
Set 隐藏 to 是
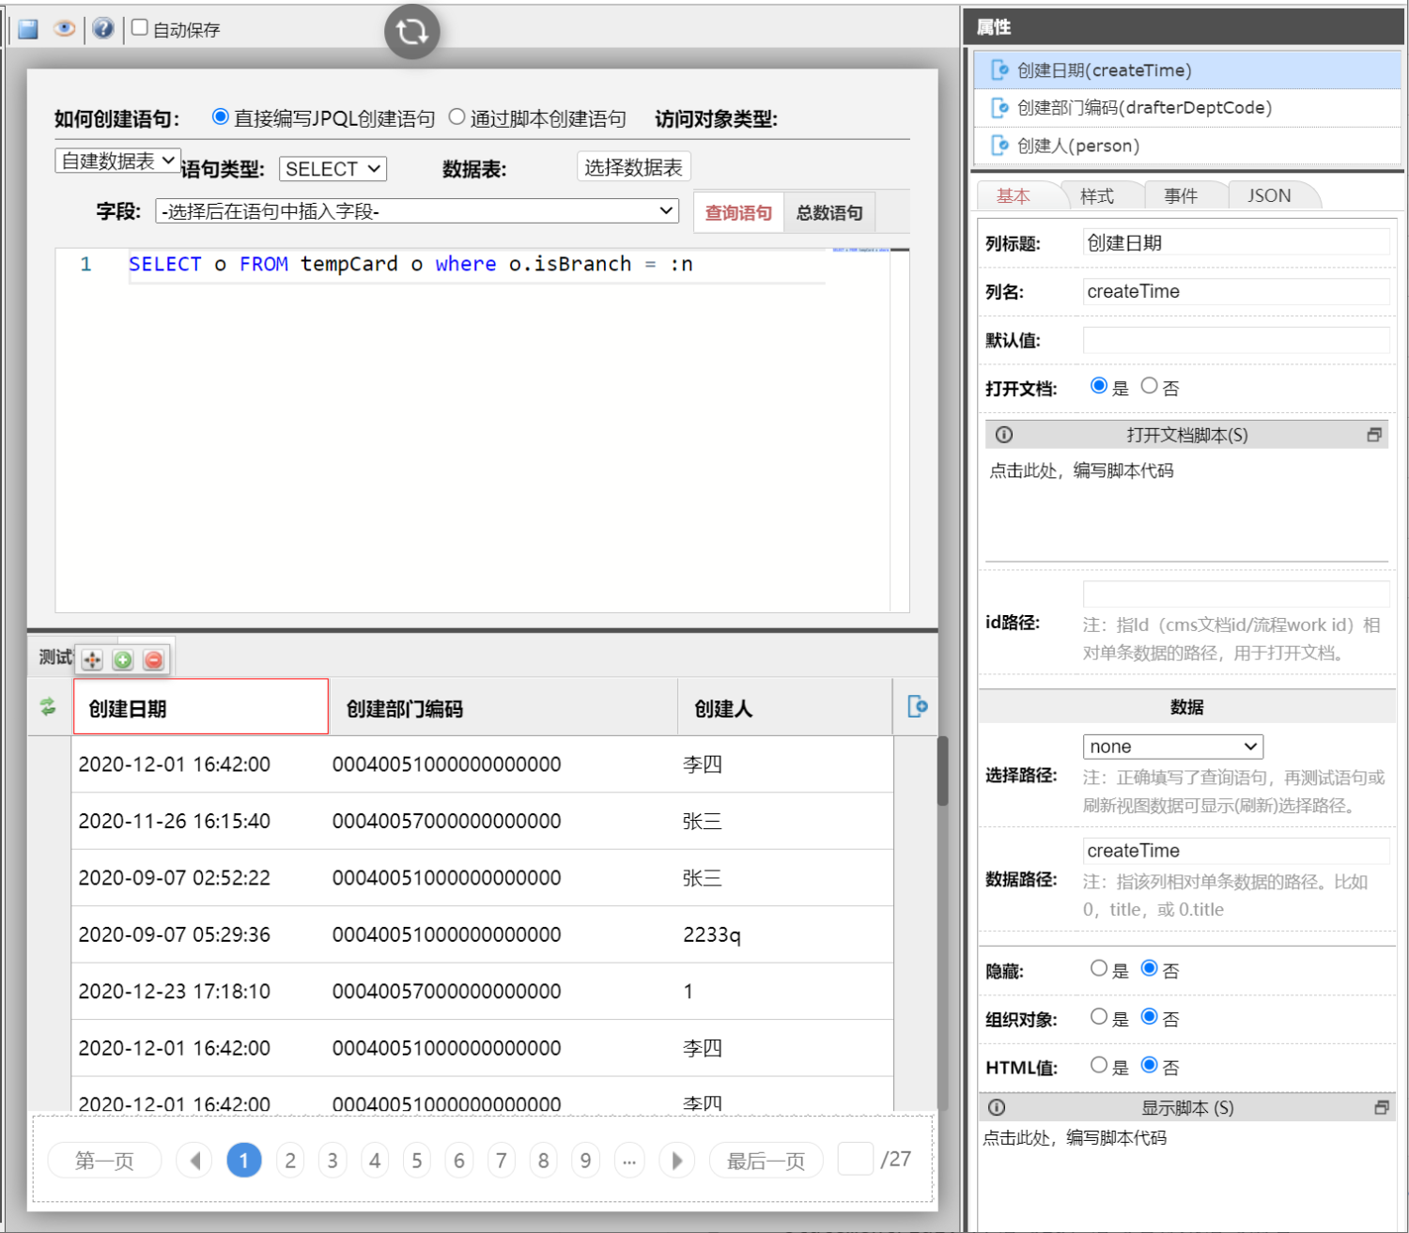(1098, 968)
